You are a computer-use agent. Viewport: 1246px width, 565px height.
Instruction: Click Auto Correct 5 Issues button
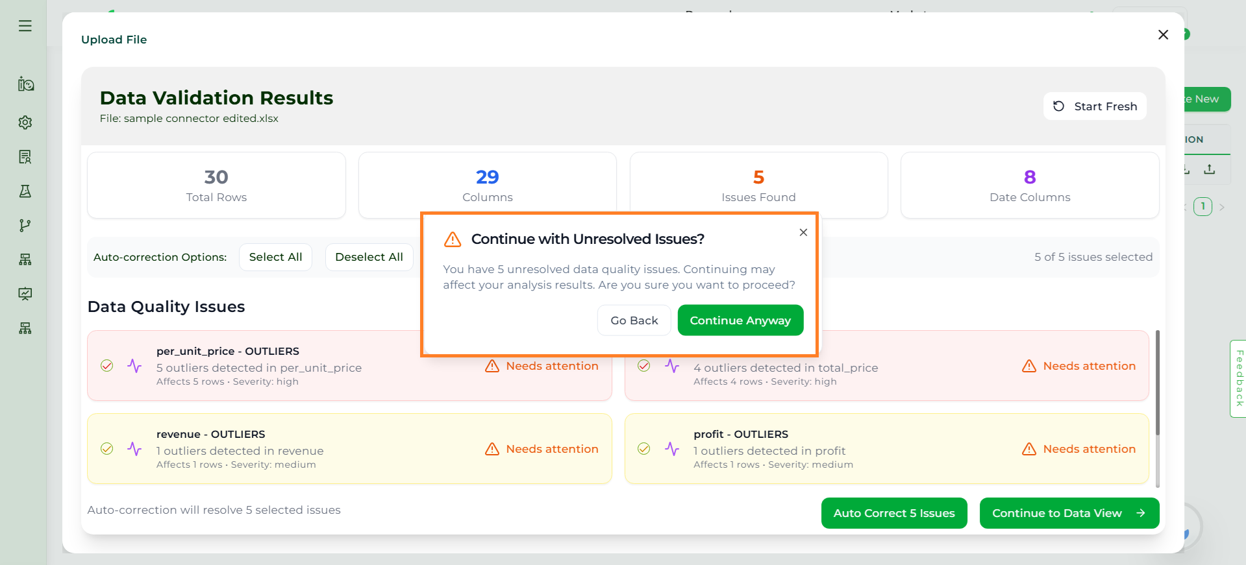893,513
